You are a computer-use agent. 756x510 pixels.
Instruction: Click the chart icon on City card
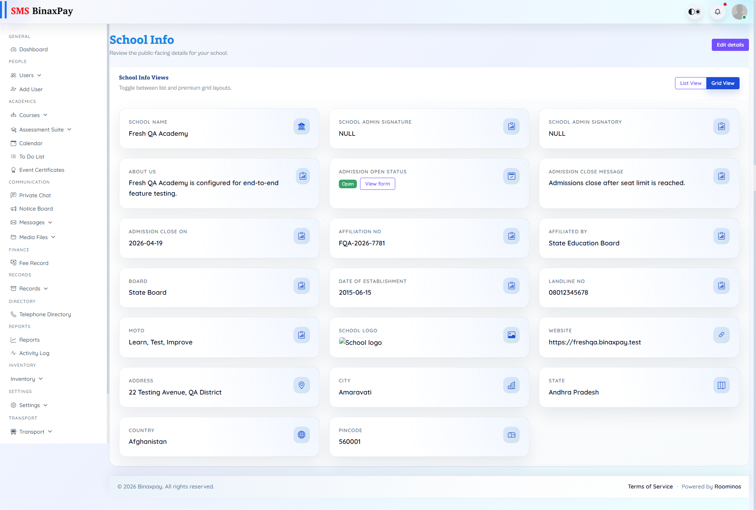click(511, 385)
